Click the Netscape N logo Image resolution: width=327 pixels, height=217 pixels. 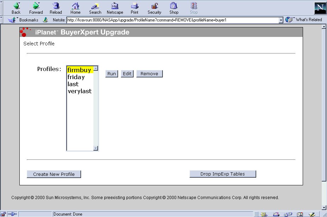(320, 8)
